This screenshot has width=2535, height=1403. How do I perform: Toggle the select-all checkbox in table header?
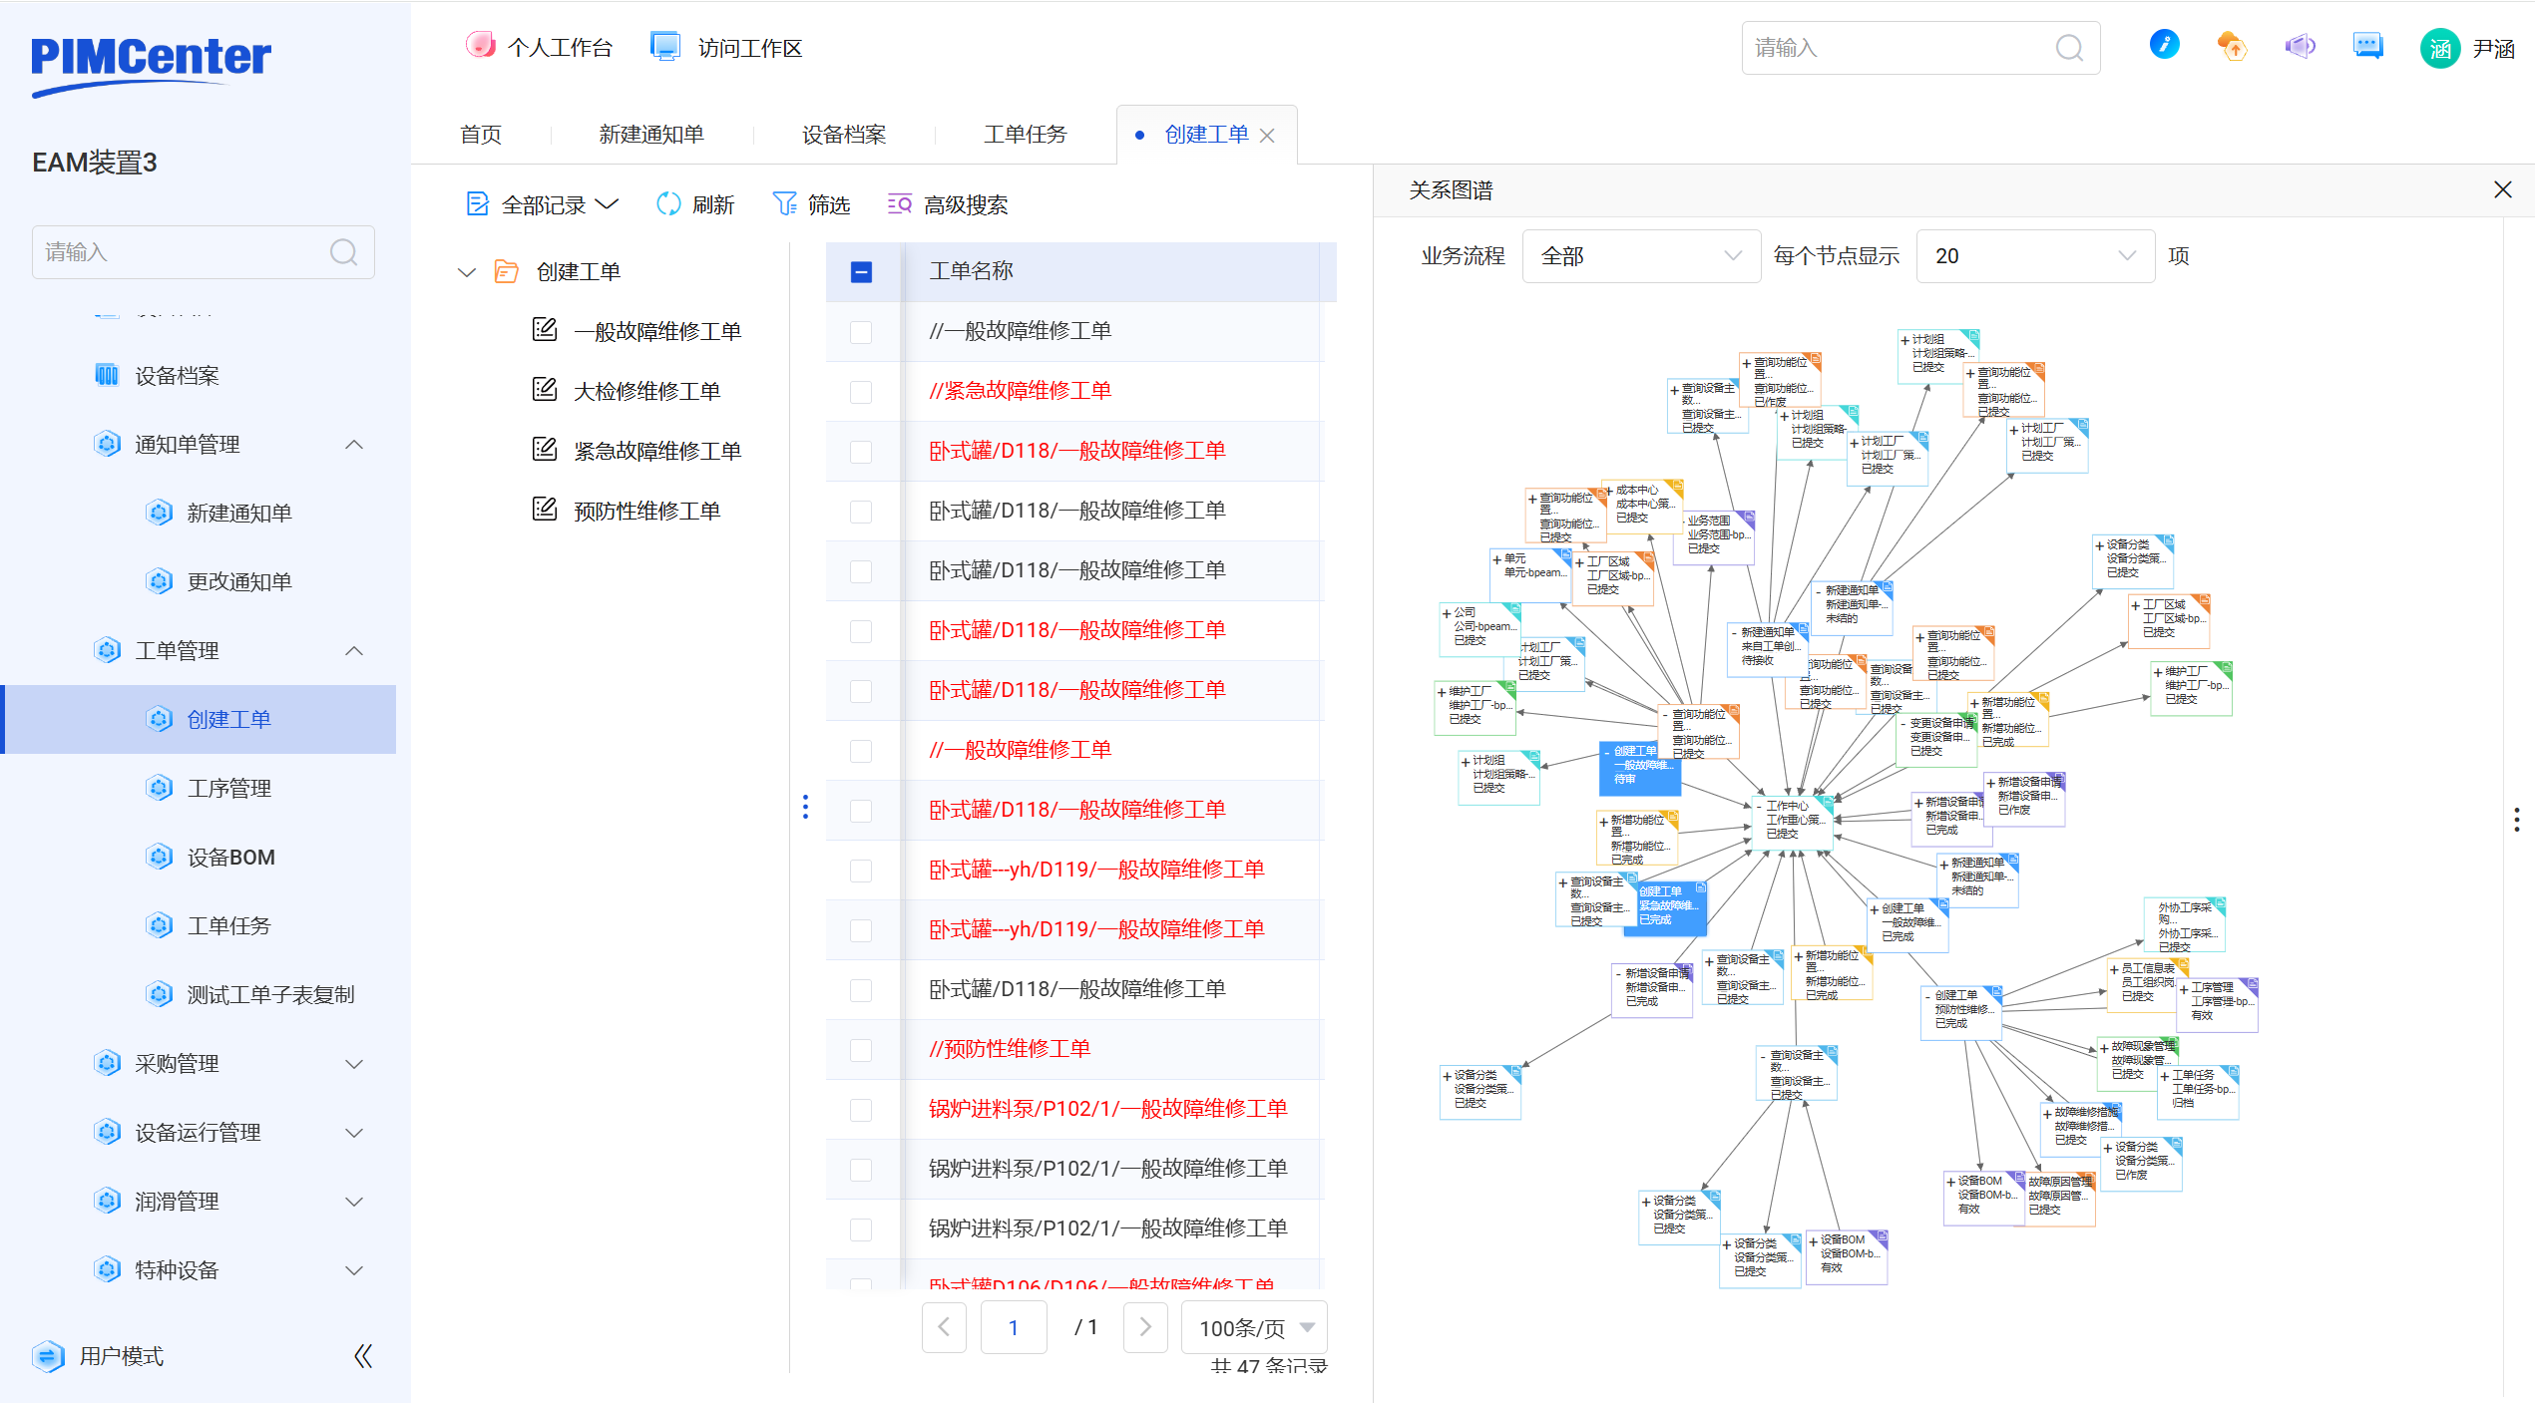(861, 271)
